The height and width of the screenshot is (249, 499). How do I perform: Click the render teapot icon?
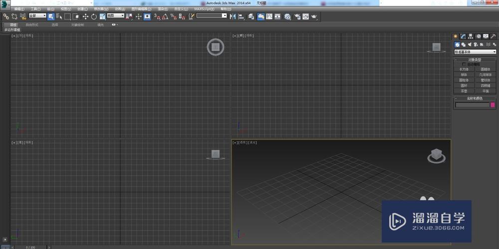pos(314,16)
